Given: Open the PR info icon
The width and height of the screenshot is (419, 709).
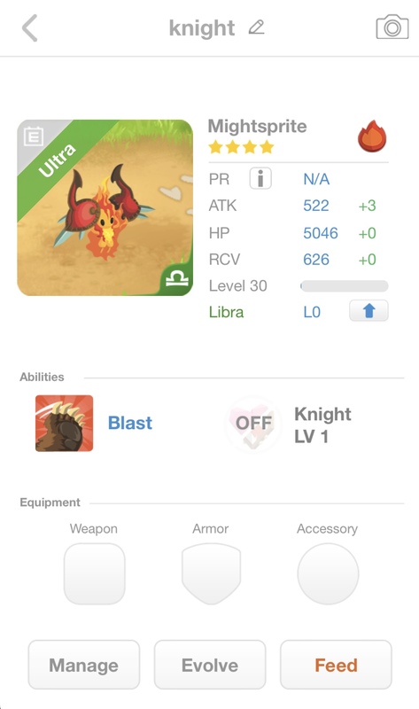Looking at the screenshot, I should (x=260, y=178).
